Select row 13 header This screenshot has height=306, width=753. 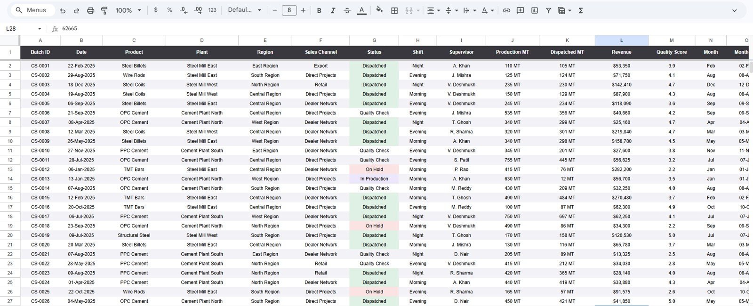(x=10, y=169)
